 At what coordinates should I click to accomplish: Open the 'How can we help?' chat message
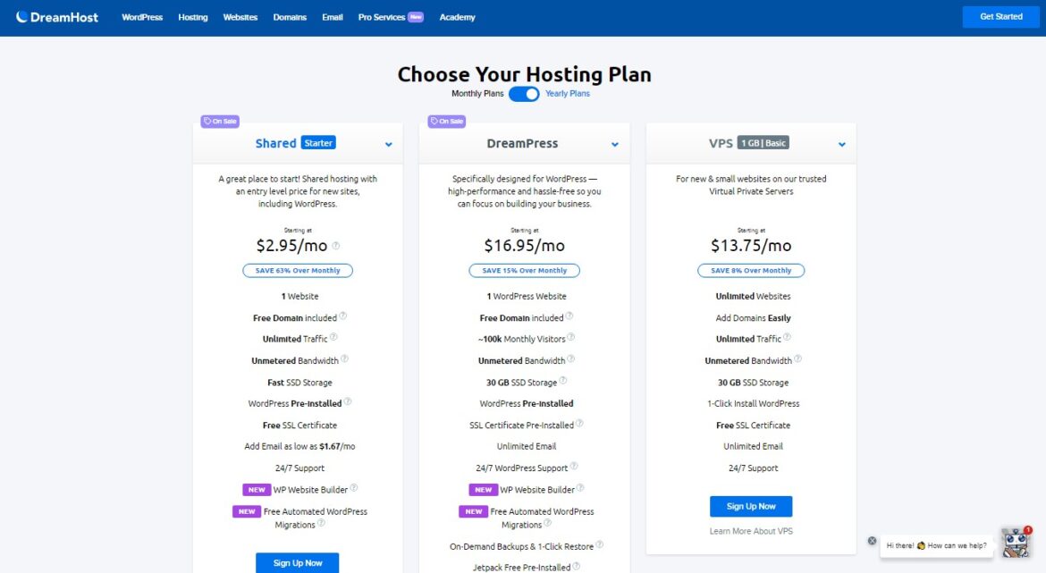coord(937,545)
